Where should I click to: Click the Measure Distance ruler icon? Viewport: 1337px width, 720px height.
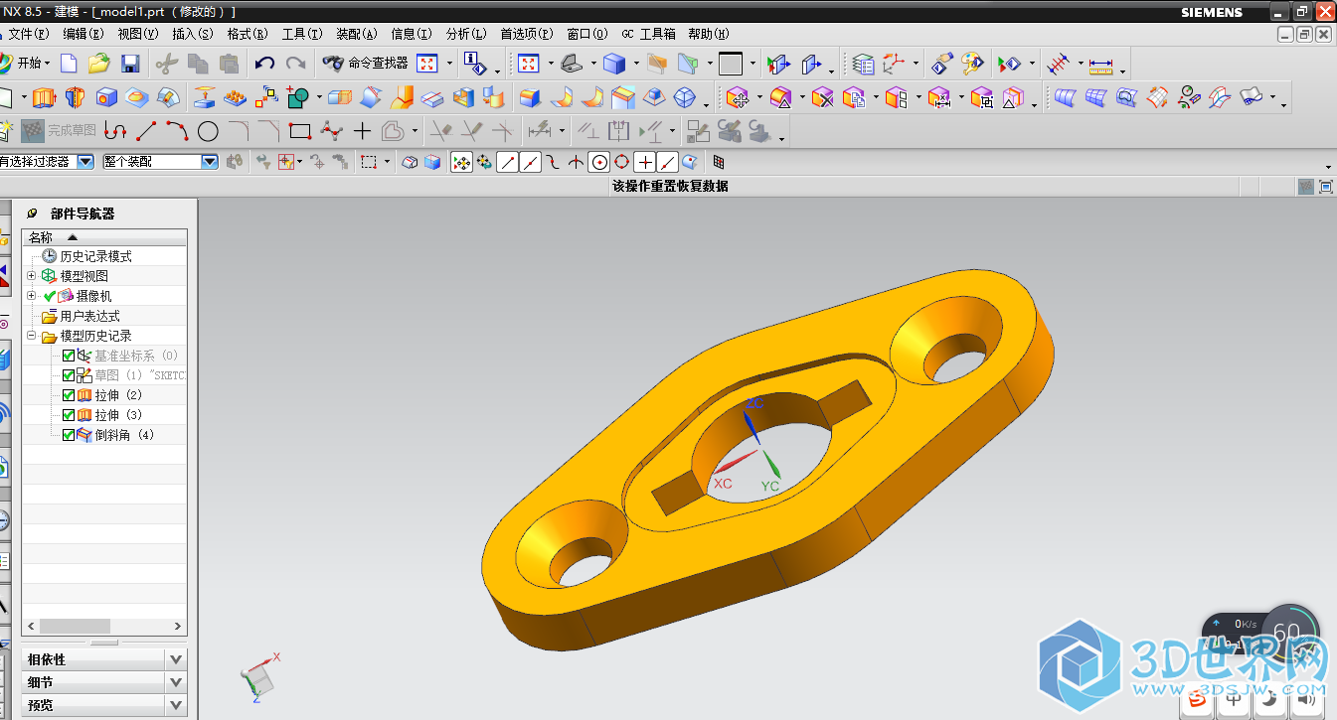pos(1100,66)
